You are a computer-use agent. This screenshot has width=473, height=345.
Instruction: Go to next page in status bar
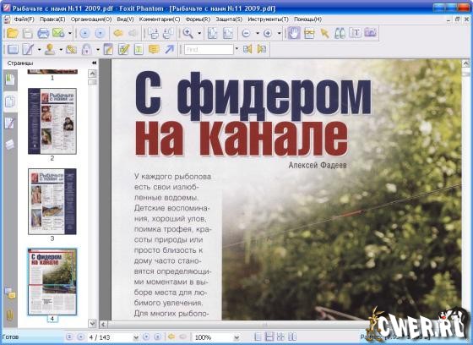coord(146,337)
